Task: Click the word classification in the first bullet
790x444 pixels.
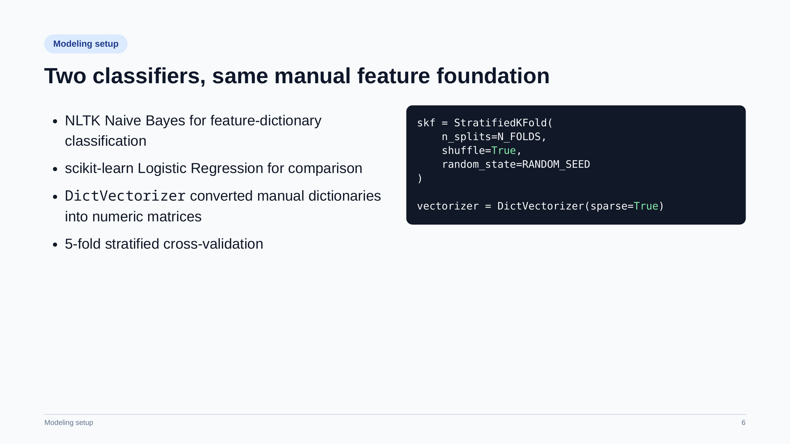Action: [105, 141]
